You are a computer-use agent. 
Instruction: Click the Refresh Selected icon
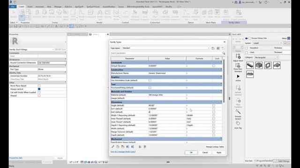pyautogui.click(x=238, y=88)
